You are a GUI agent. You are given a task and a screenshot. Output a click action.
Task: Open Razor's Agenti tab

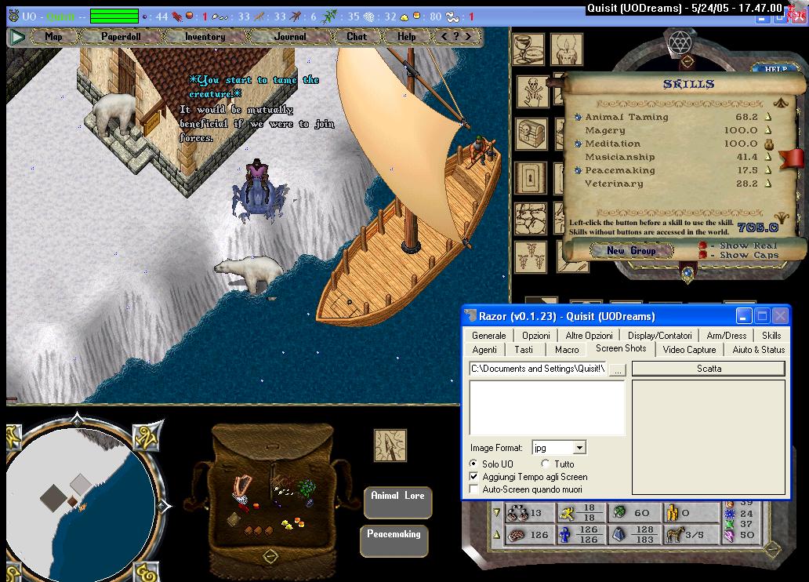click(x=484, y=350)
